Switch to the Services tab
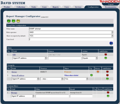This screenshot has width=120, height=104. pyautogui.click(x=78, y=7)
